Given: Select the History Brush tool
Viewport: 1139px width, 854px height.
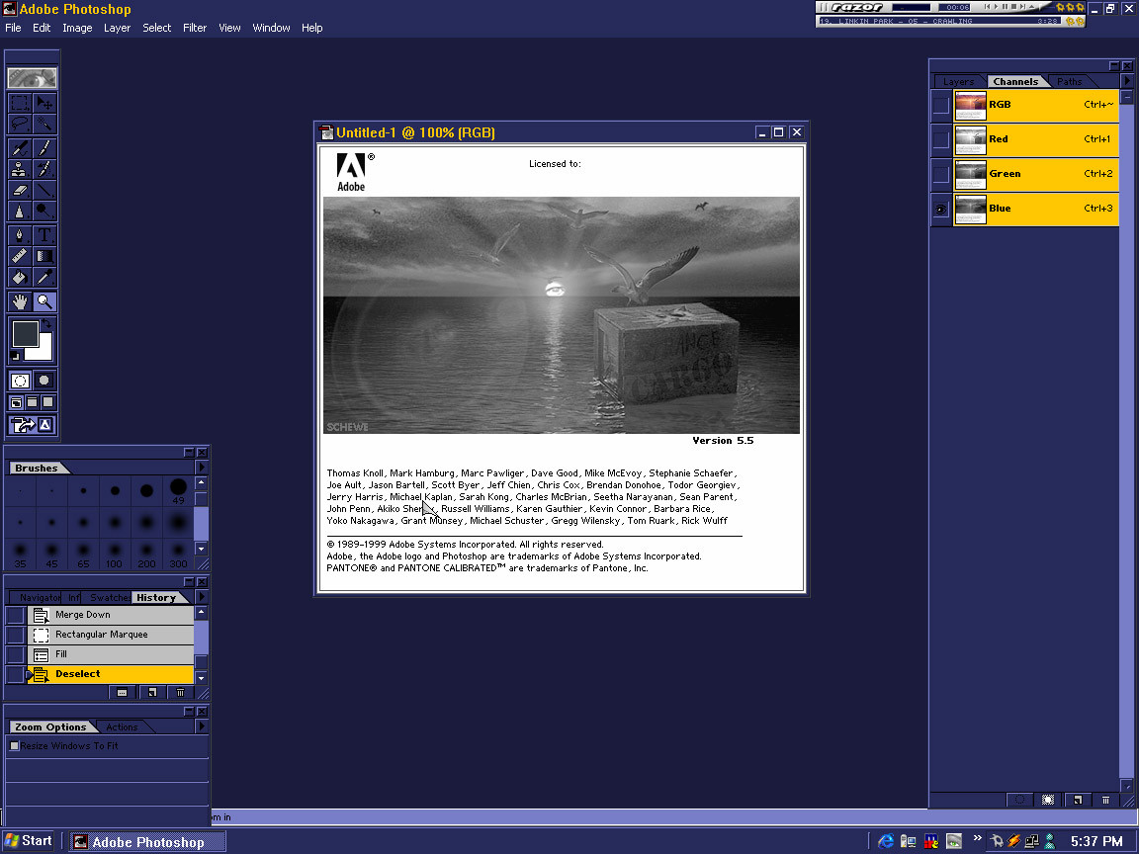Looking at the screenshot, I should click(44, 169).
